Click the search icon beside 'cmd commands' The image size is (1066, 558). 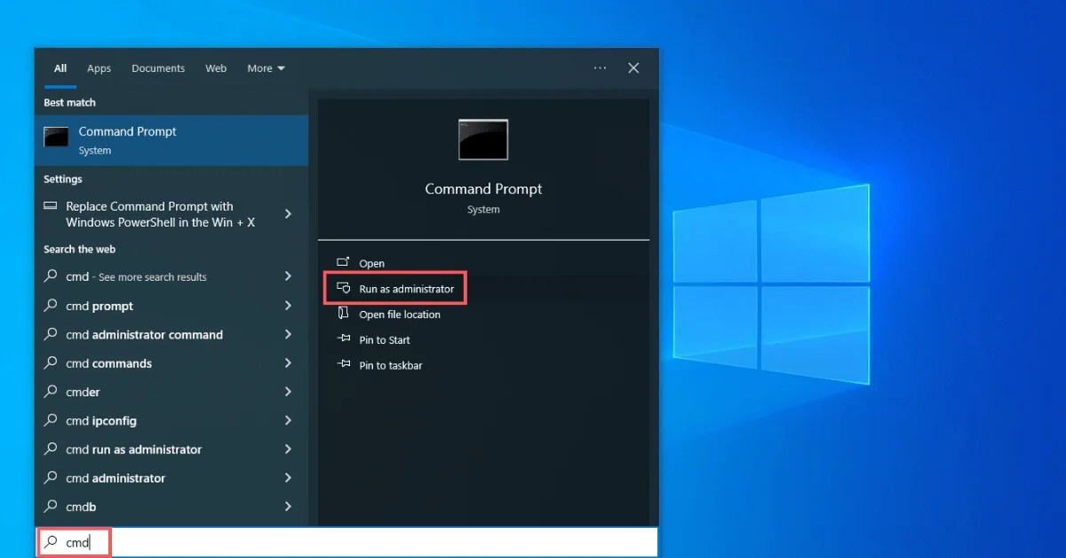pos(51,363)
